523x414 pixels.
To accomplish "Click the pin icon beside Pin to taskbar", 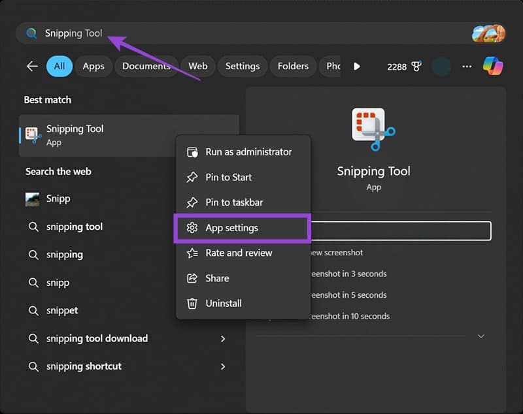I will (x=192, y=202).
